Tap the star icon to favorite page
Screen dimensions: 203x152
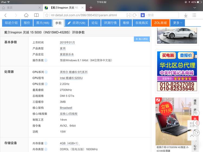(x=47, y=15)
